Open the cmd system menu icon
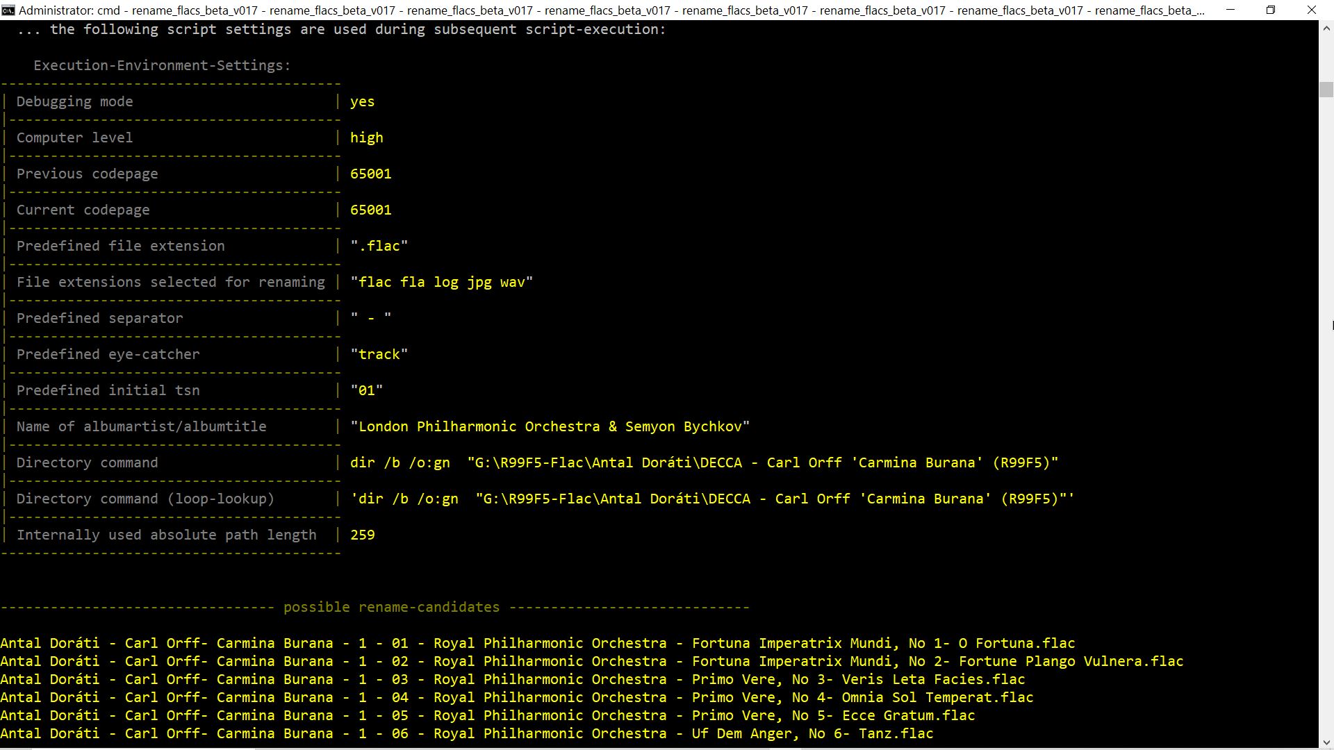 (x=8, y=10)
